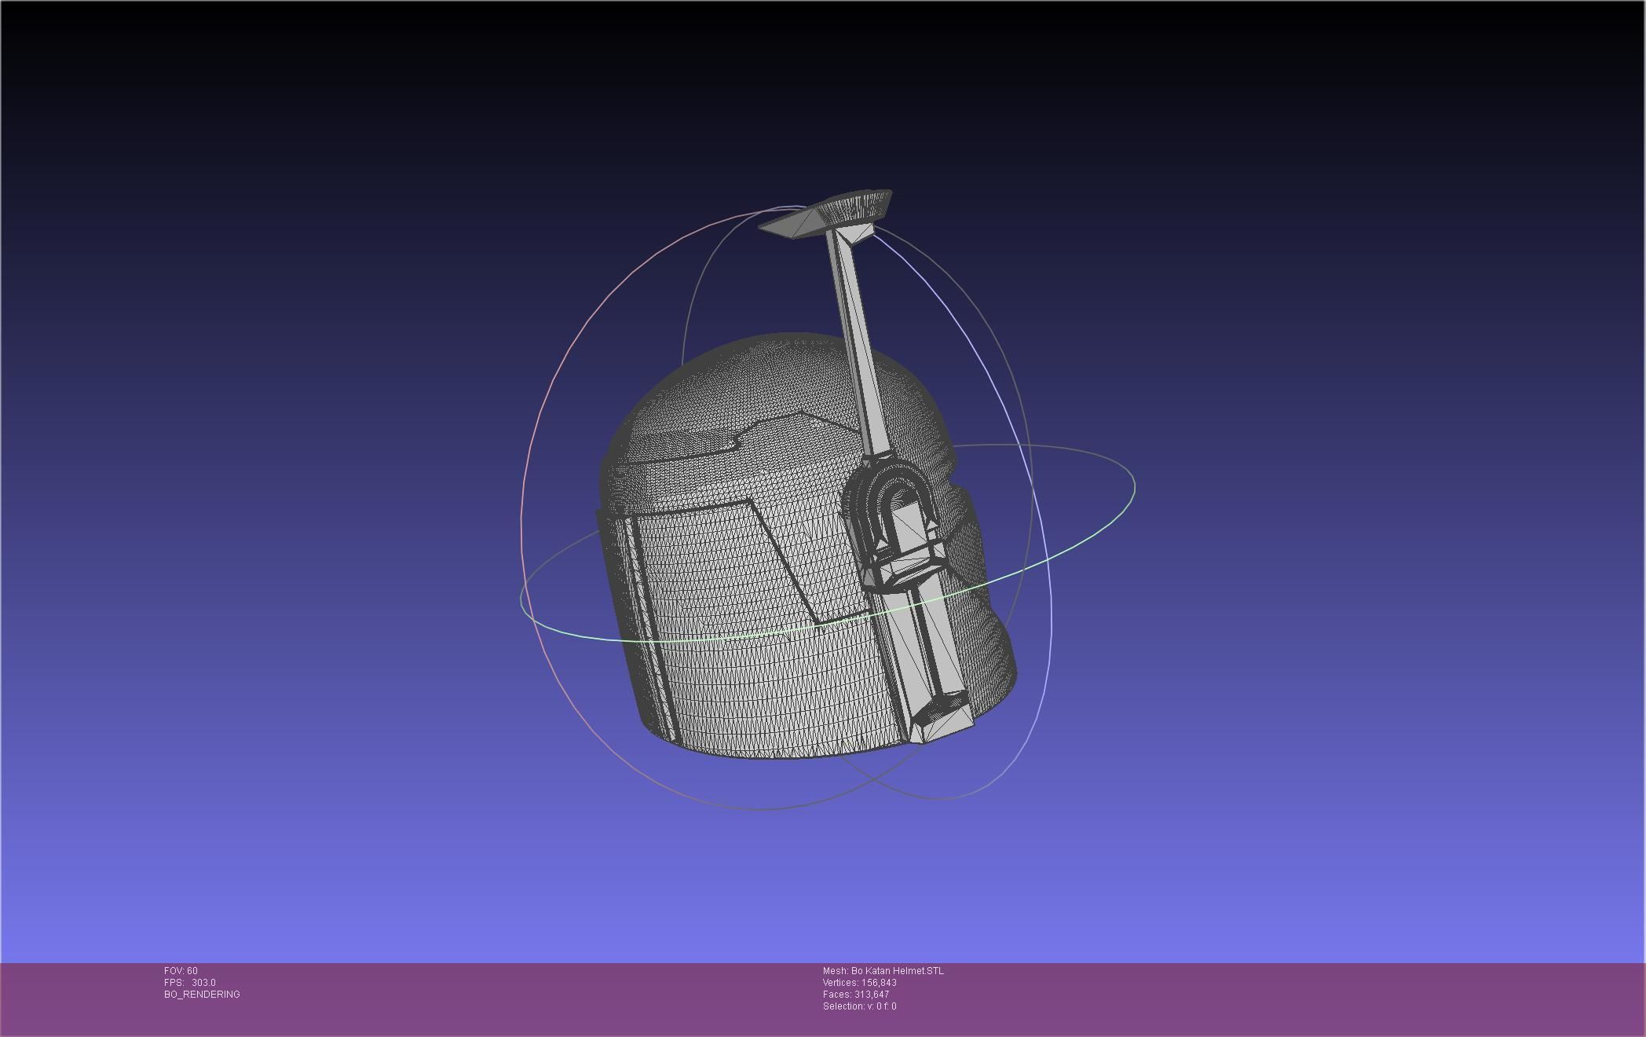Click the 'Faces: 313,647' info line

click(856, 995)
